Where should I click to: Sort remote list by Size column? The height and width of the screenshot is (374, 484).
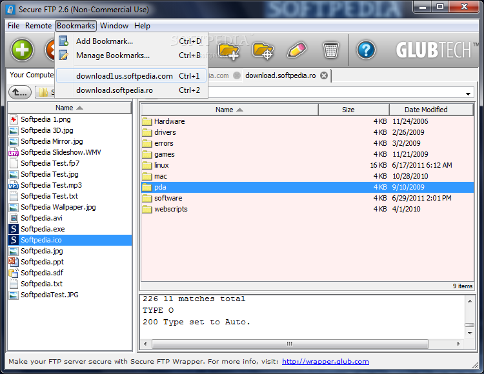pyautogui.click(x=354, y=110)
